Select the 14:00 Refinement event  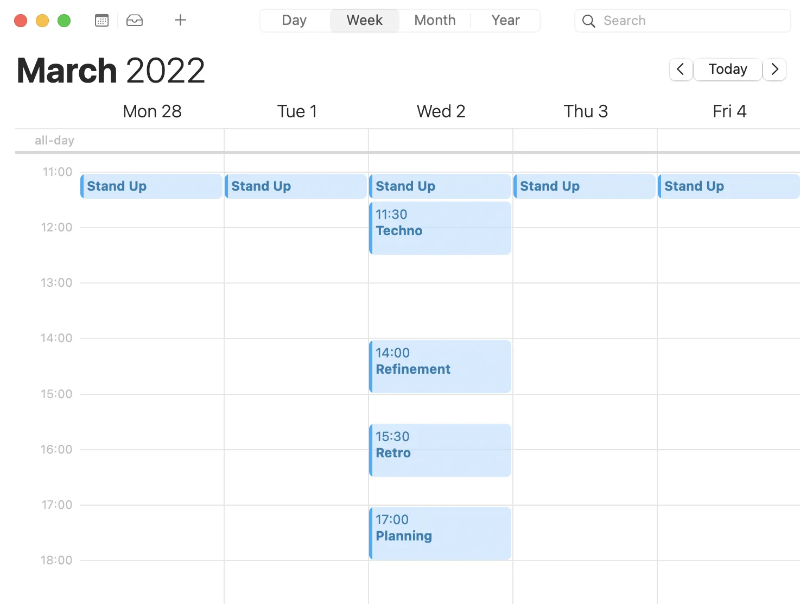point(440,367)
